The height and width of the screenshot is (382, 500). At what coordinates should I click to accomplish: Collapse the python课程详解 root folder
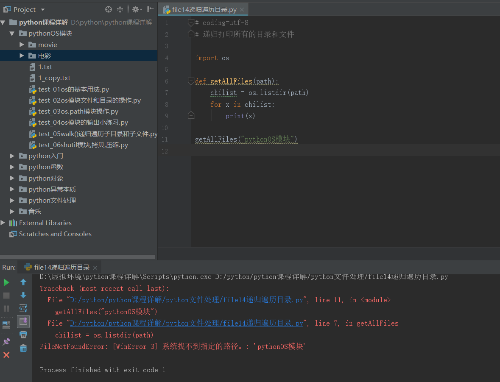(3, 22)
